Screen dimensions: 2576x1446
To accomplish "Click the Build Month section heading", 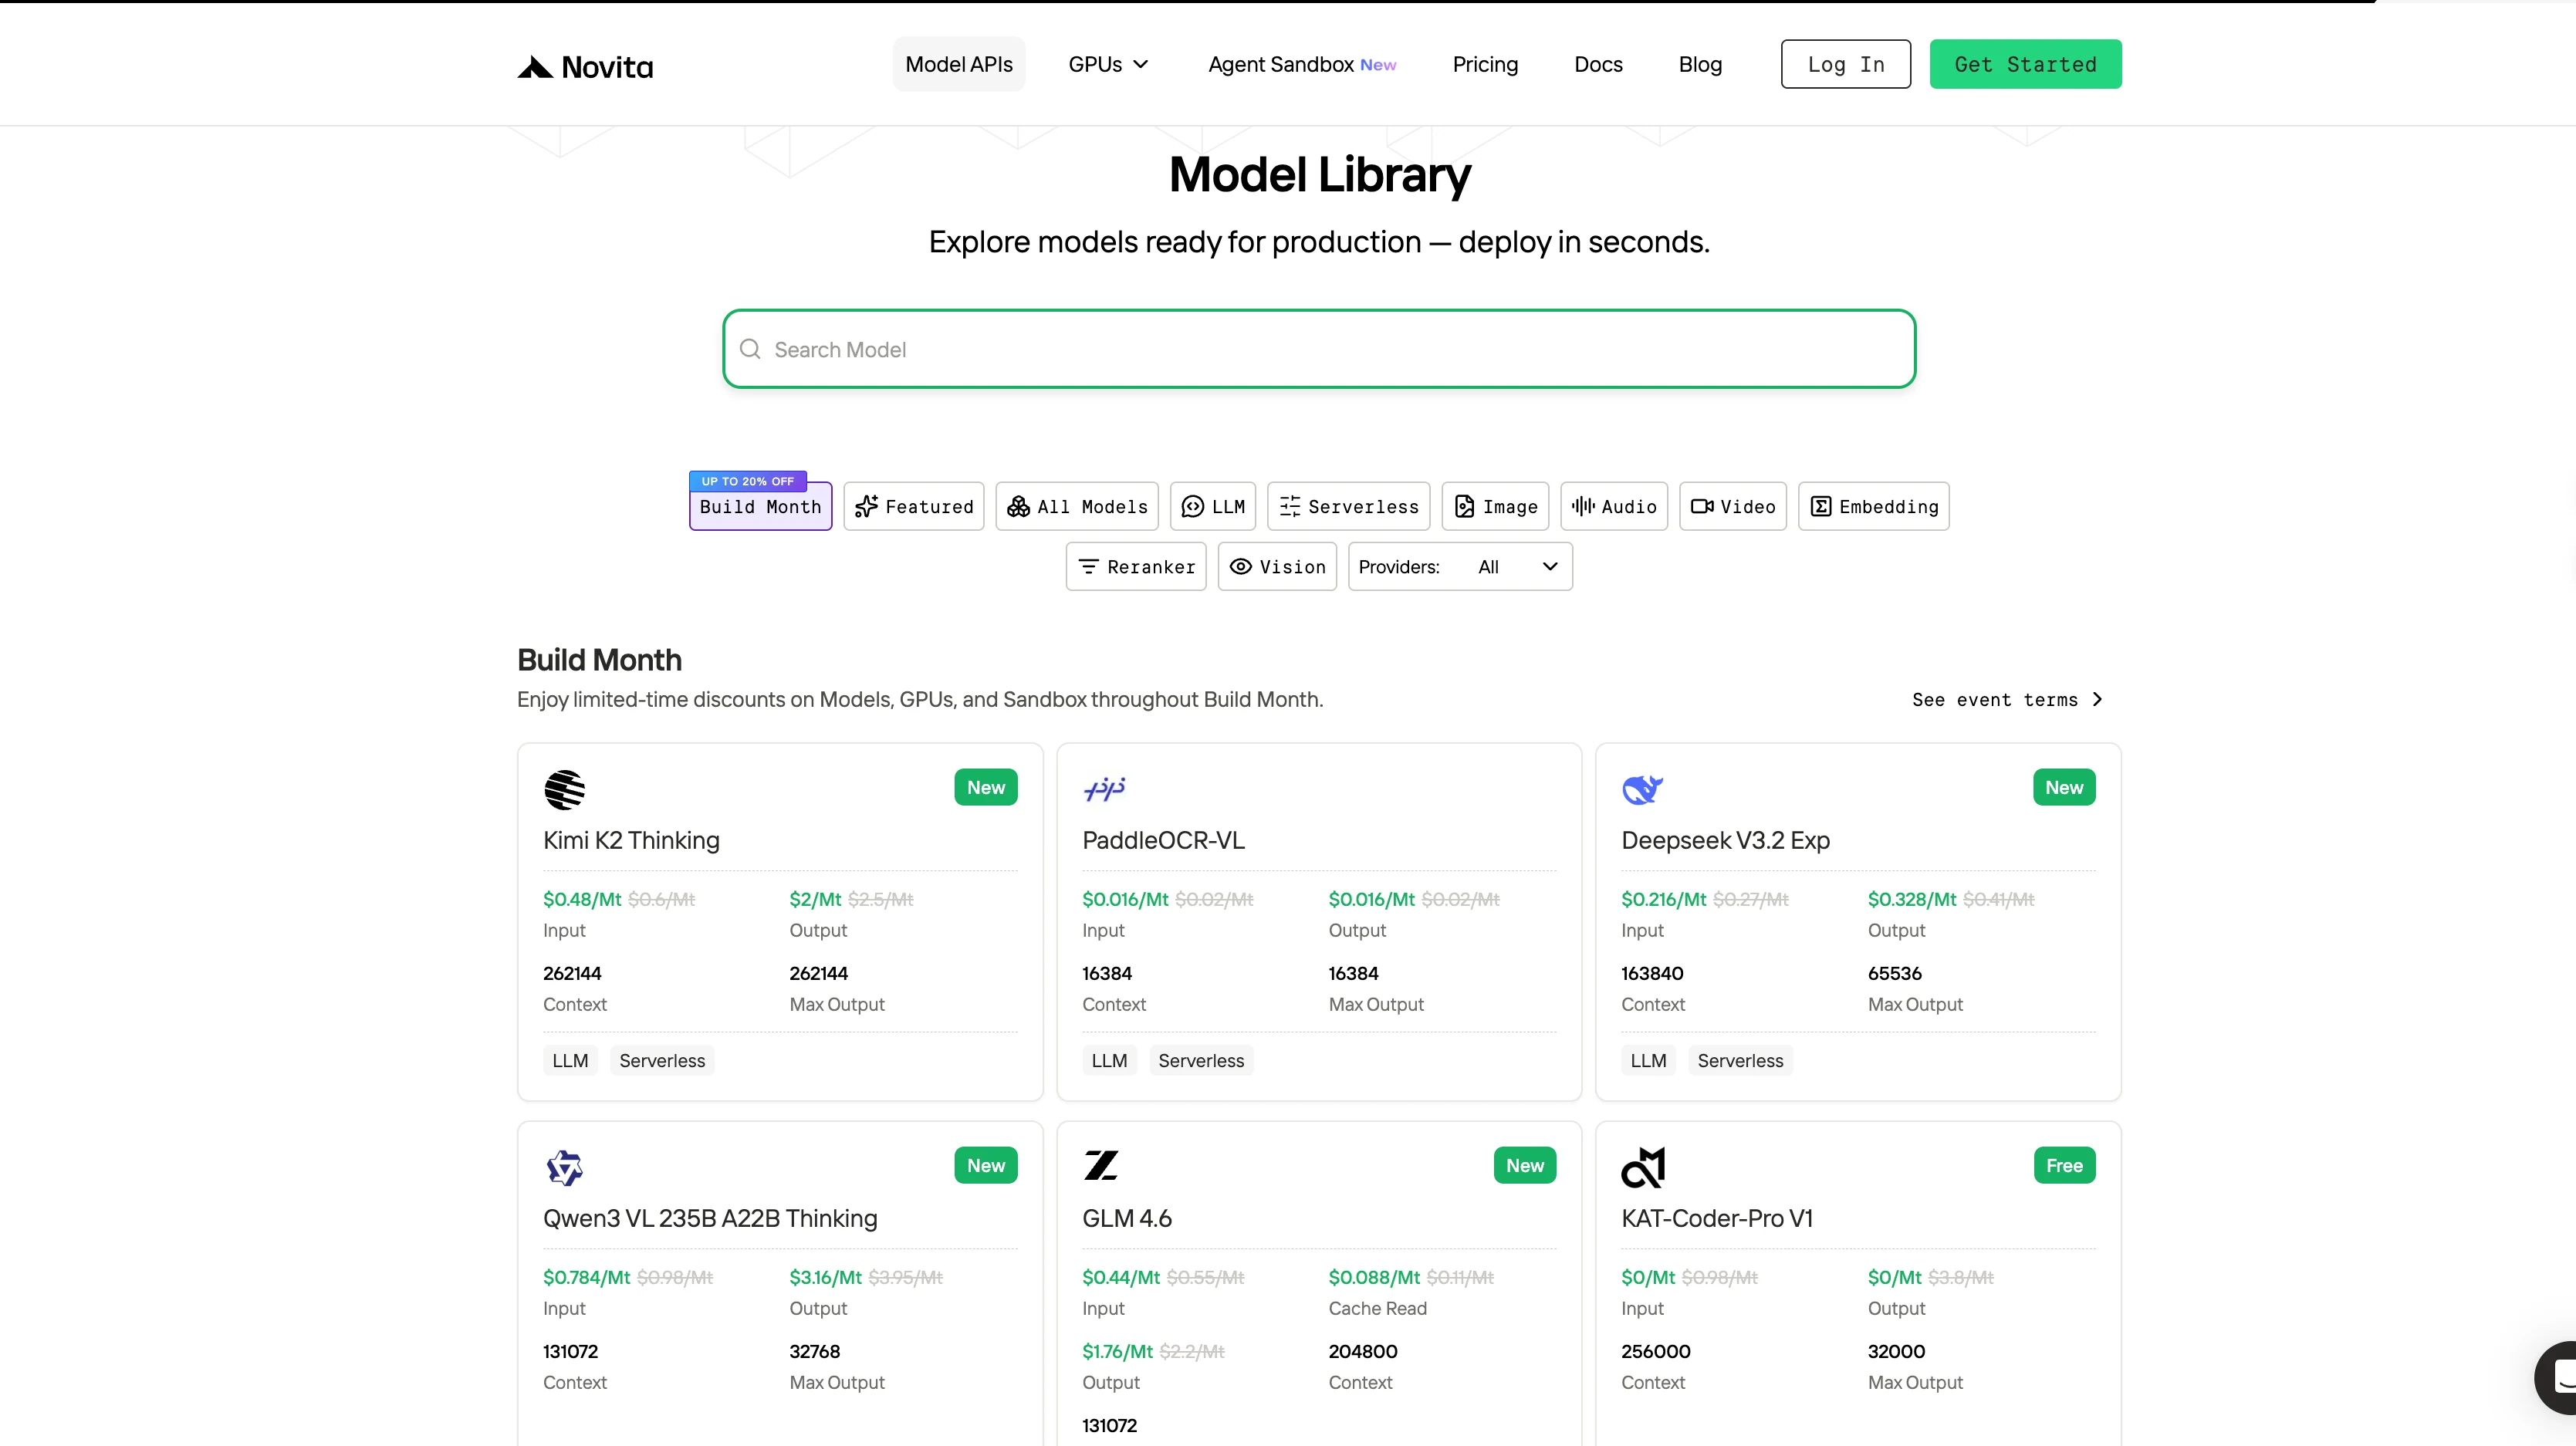I will click(x=599, y=660).
